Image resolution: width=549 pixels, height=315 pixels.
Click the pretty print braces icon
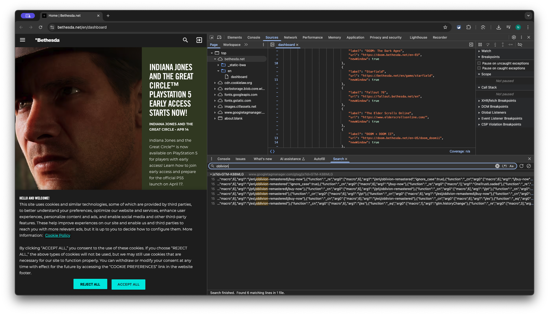pyautogui.click(x=272, y=151)
